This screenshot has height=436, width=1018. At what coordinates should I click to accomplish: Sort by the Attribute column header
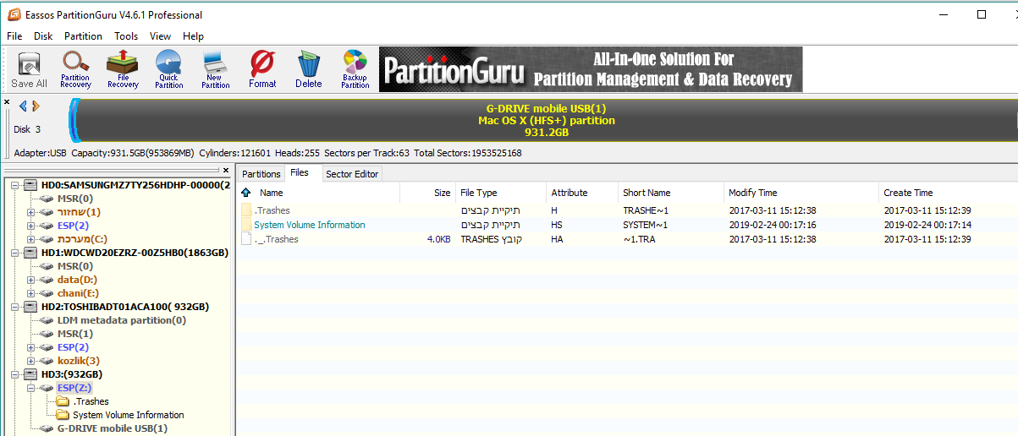coord(582,193)
